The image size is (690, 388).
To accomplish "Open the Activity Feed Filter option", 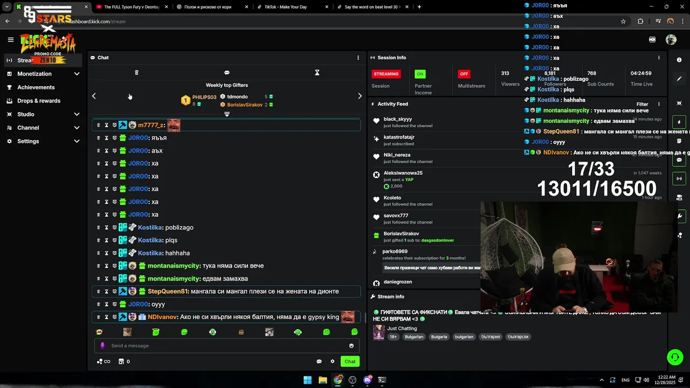I will 642,104.
